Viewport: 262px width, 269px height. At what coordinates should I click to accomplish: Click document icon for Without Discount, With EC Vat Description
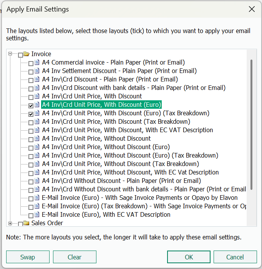37,172
